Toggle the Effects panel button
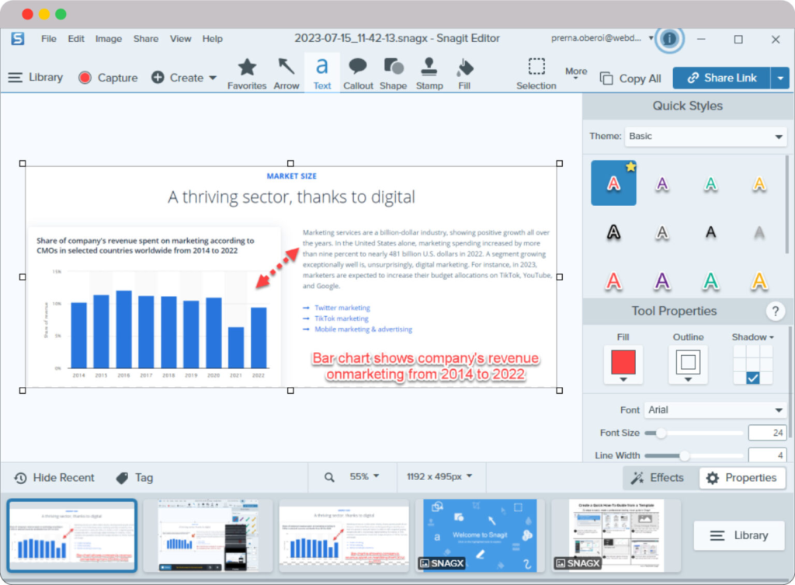The height and width of the screenshot is (585, 795). (x=658, y=478)
